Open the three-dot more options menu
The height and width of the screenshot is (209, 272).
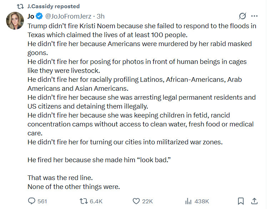pyautogui.click(x=254, y=16)
